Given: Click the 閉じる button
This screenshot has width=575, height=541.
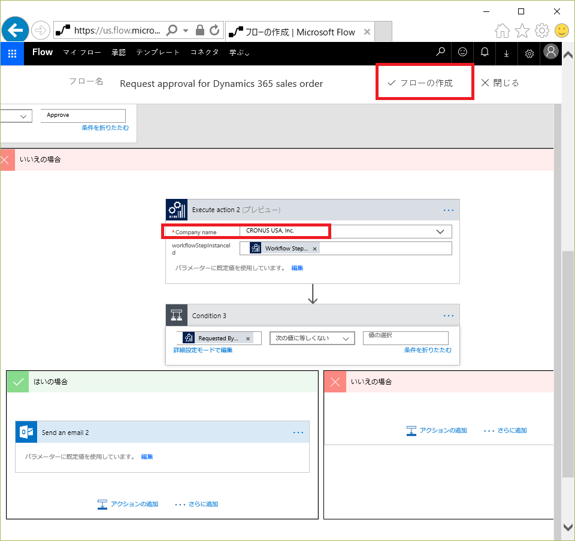Looking at the screenshot, I should pos(500,83).
